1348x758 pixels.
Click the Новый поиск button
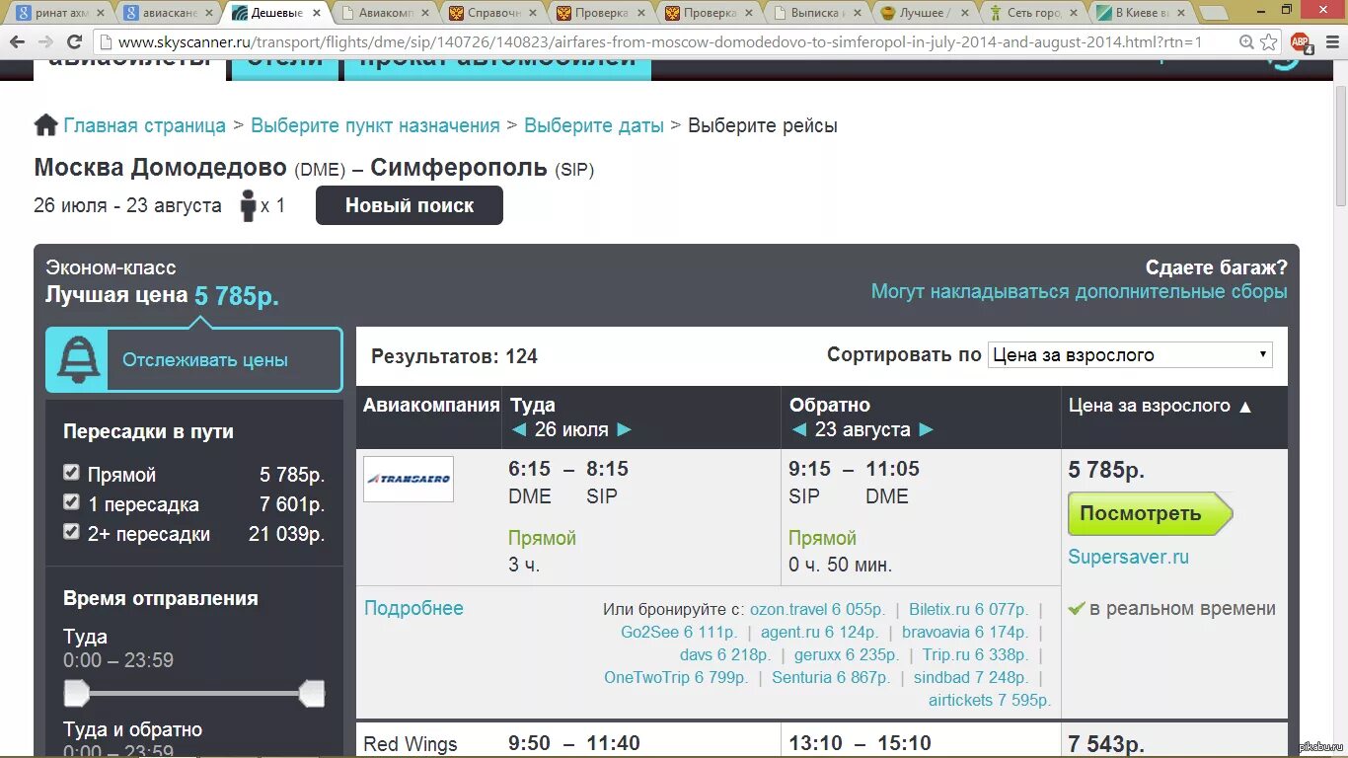click(x=410, y=205)
